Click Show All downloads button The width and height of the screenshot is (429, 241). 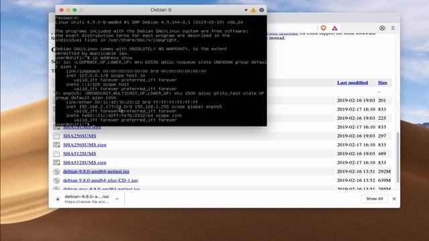375,199
